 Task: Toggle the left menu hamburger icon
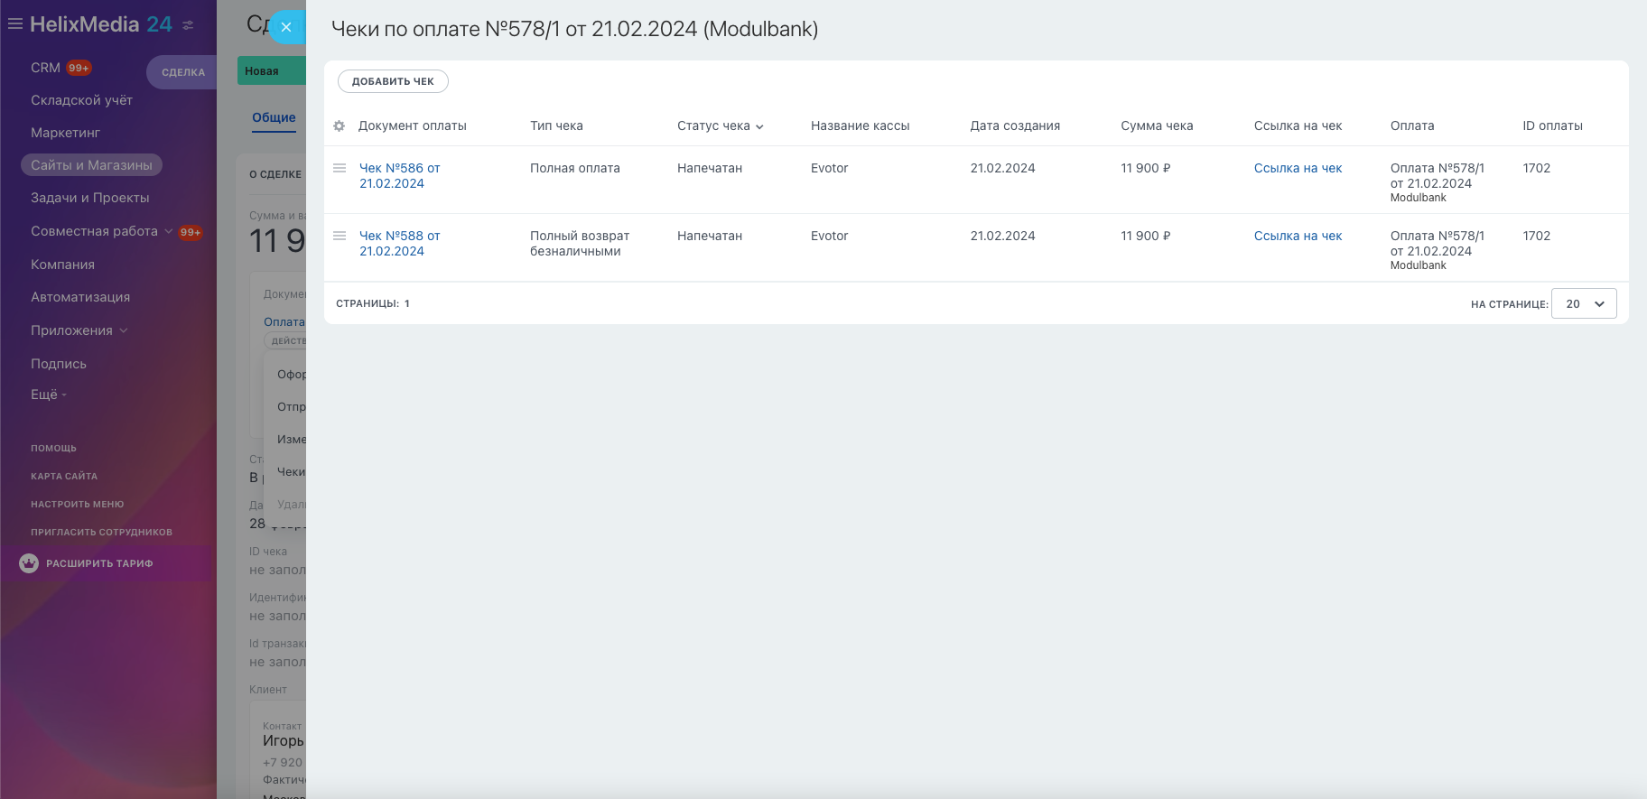15,24
